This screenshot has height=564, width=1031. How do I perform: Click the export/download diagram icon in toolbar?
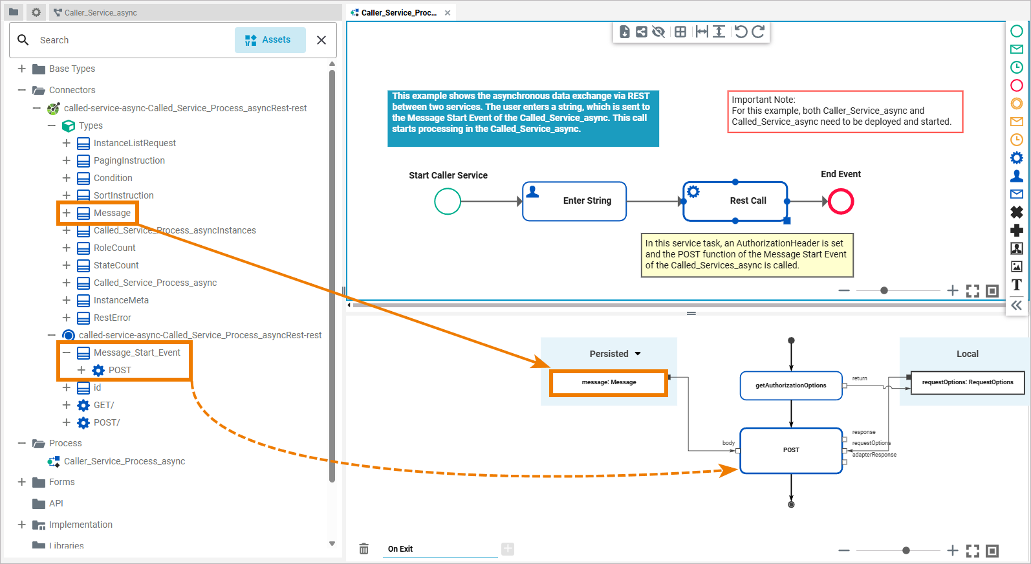(624, 32)
